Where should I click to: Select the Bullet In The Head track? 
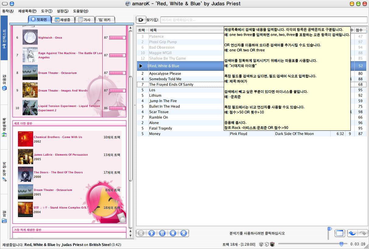[x=180, y=106]
